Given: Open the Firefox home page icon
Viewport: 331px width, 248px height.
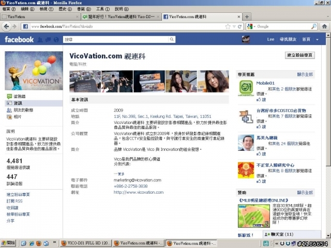Looking at the screenshot, I should pyautogui.click(x=324, y=26).
